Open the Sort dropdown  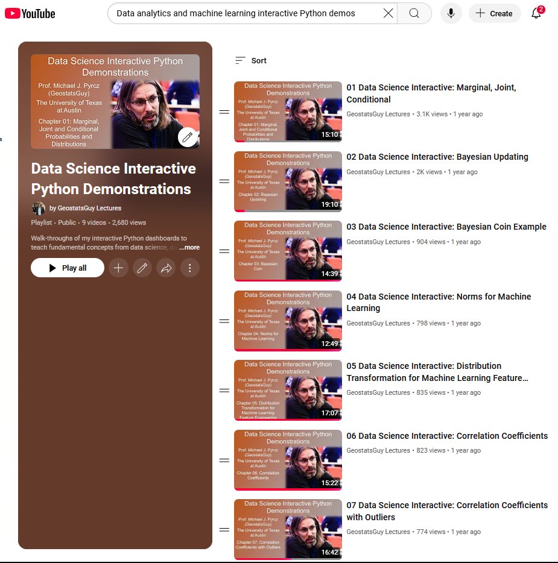tap(251, 61)
